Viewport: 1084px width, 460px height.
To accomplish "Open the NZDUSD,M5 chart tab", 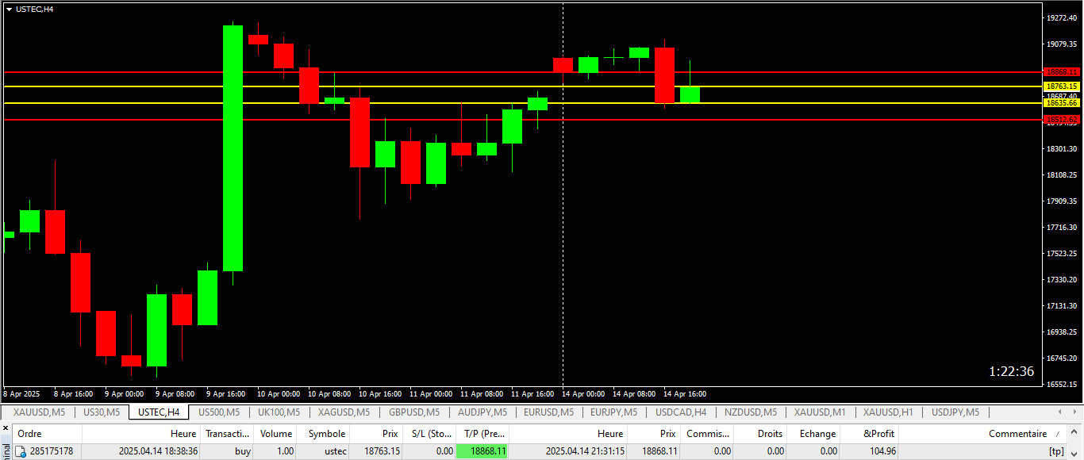I will coord(751,412).
